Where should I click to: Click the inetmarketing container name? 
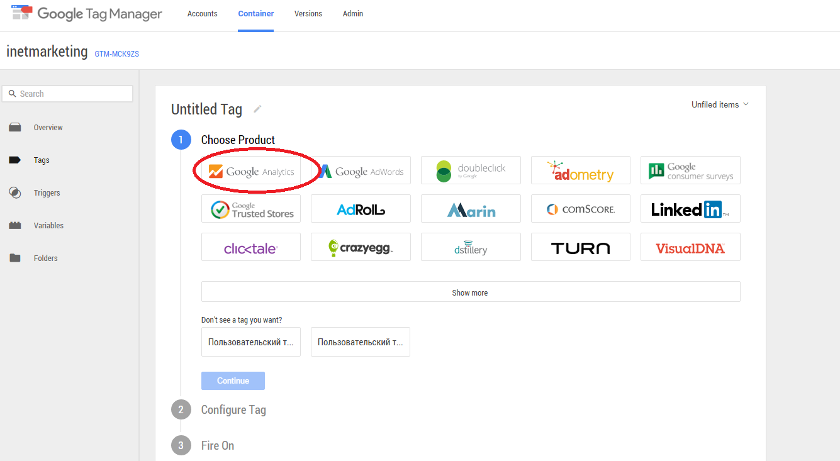point(47,51)
